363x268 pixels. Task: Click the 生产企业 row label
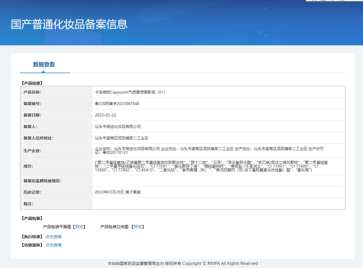(x=32, y=151)
